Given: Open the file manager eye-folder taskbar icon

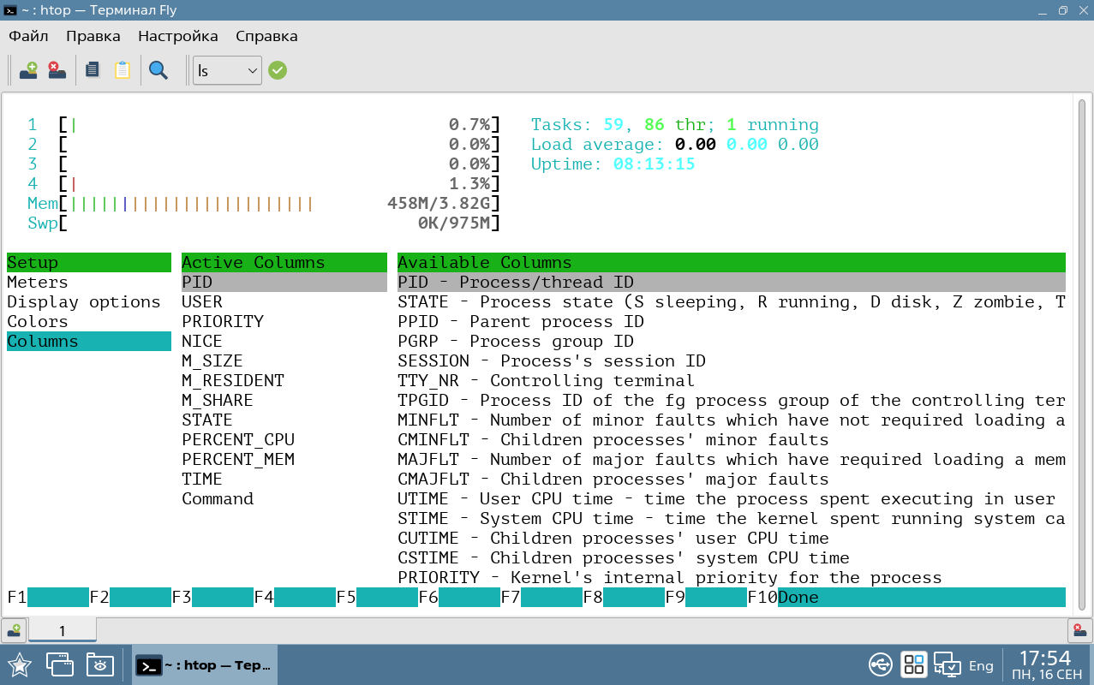Looking at the screenshot, I should click(99, 664).
